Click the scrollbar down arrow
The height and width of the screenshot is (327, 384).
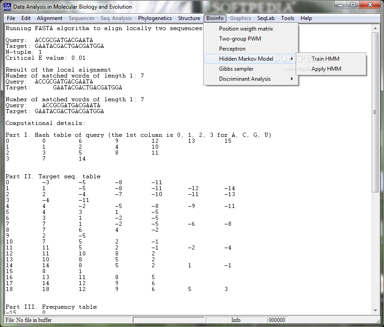pos(375,310)
